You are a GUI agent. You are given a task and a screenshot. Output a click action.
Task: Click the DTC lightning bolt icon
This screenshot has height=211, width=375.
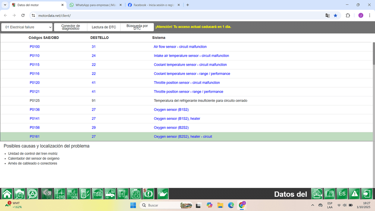pos(46,194)
